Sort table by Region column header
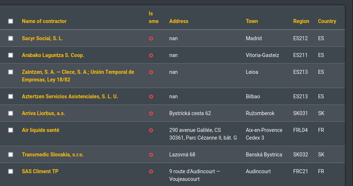353x186 pixels. click(301, 21)
